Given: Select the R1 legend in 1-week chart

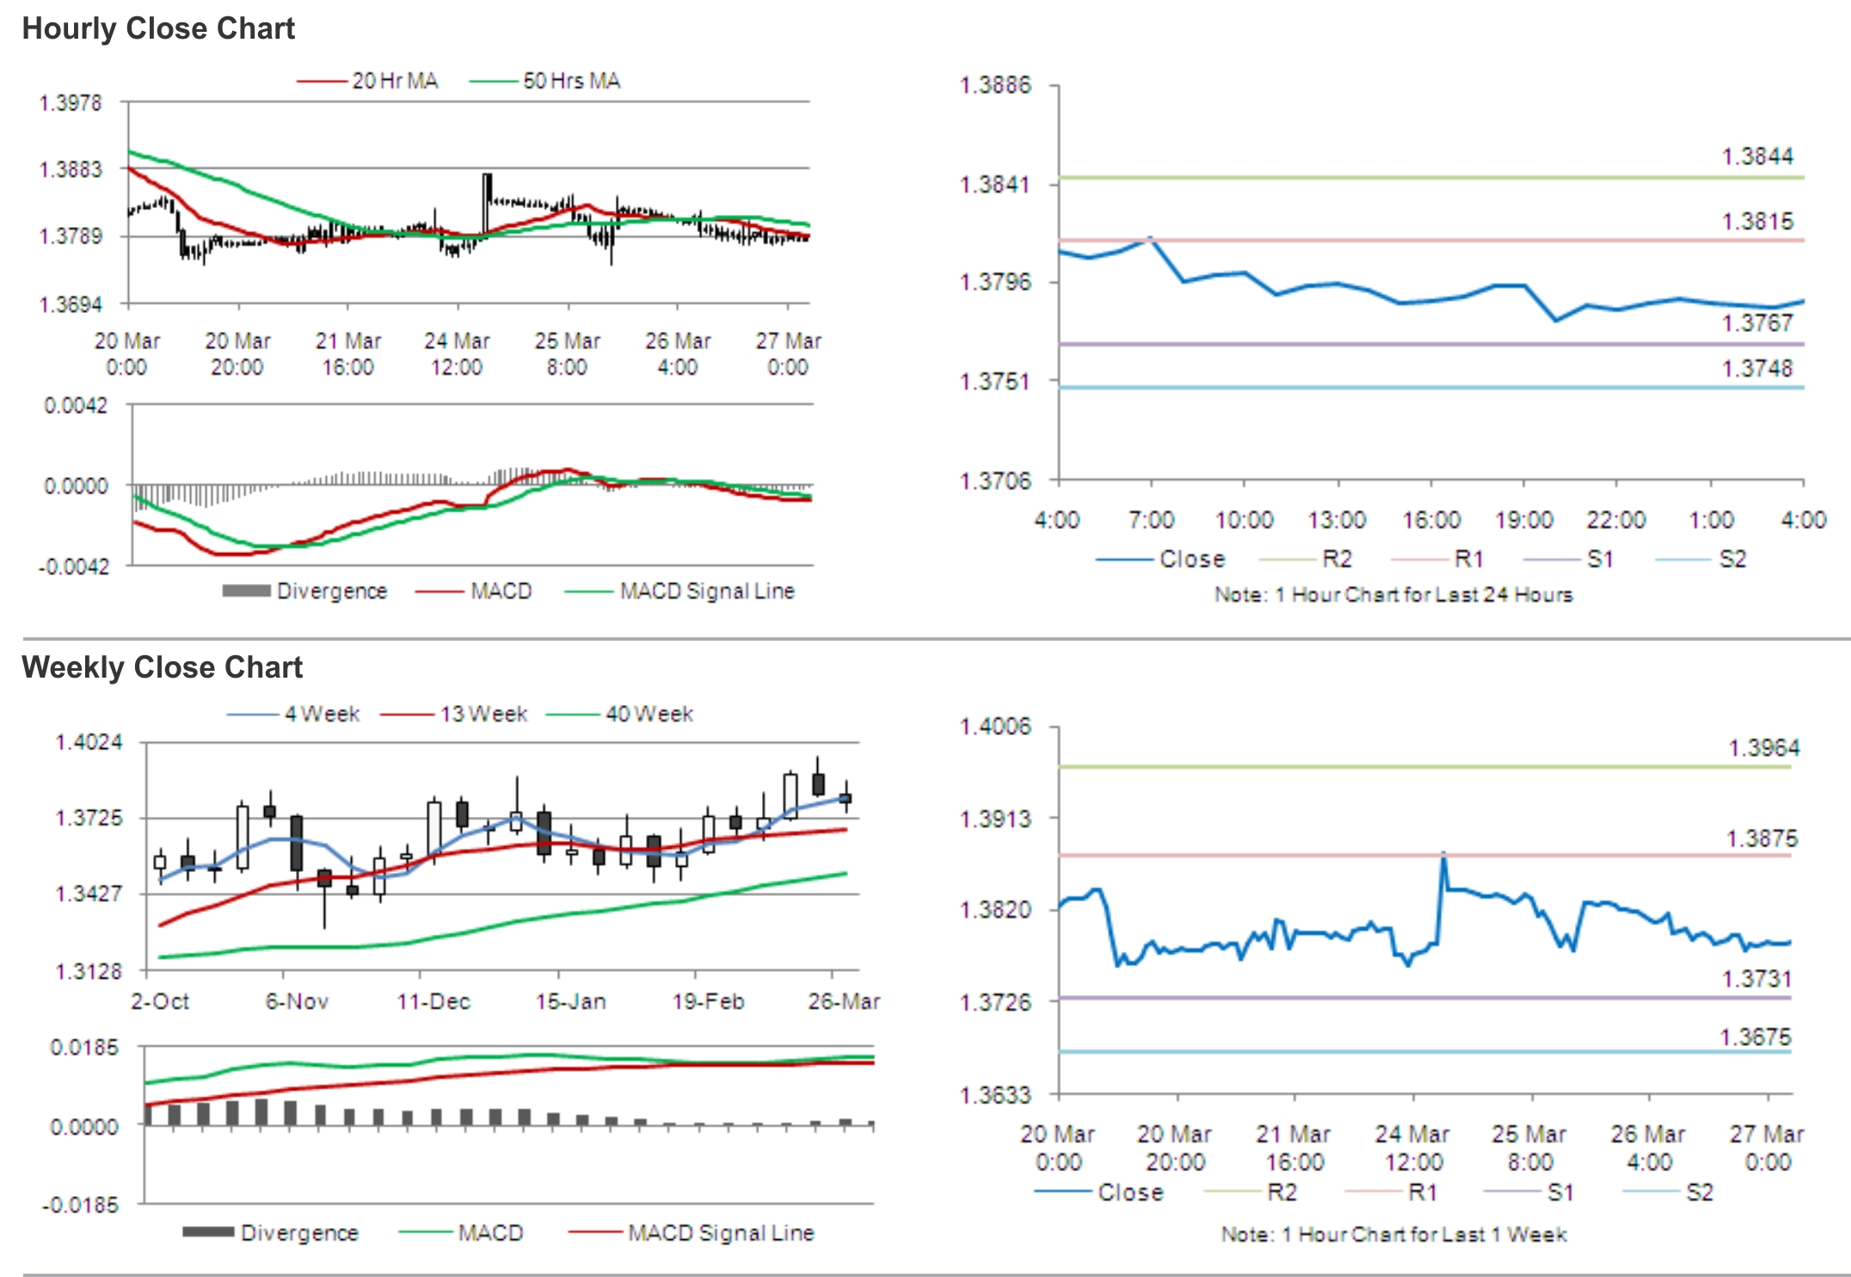Looking at the screenshot, I should point(1391,1192).
